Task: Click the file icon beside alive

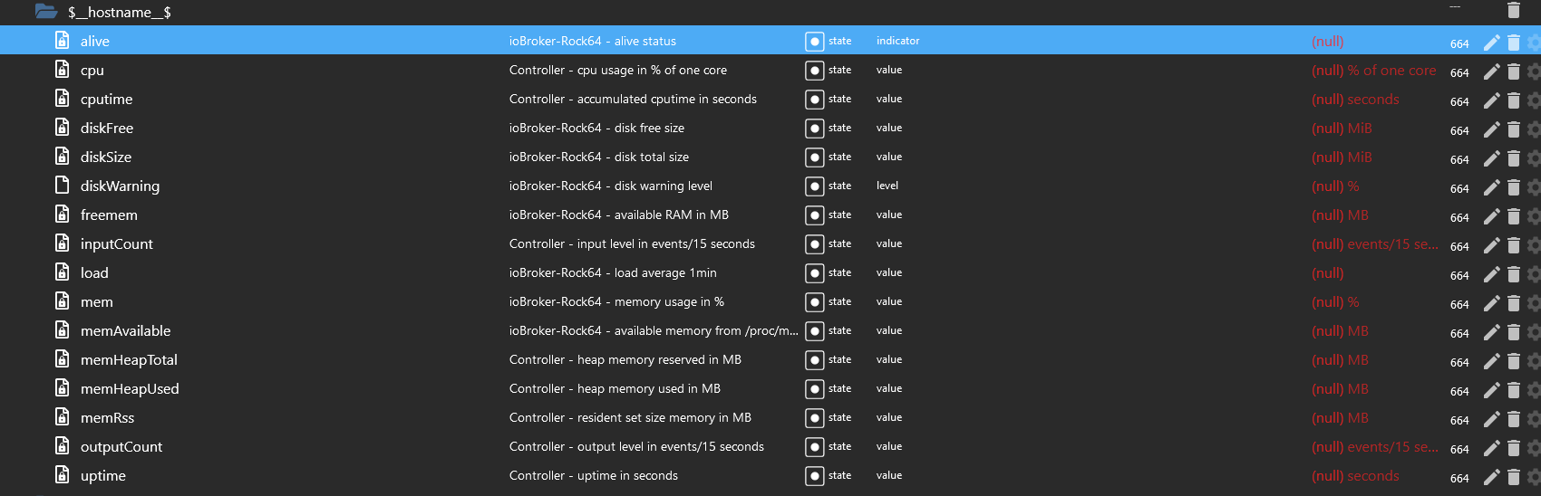Action: 62,40
